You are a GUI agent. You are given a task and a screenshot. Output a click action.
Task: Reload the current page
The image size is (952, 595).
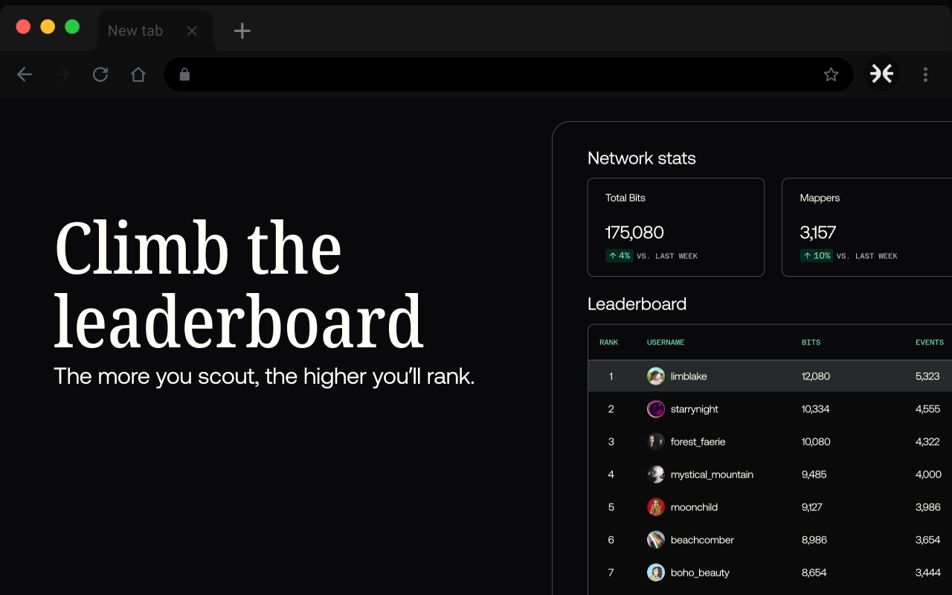coord(100,74)
